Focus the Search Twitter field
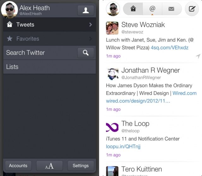Image resolution: width=202 pixels, height=176 pixels. (x=40, y=53)
